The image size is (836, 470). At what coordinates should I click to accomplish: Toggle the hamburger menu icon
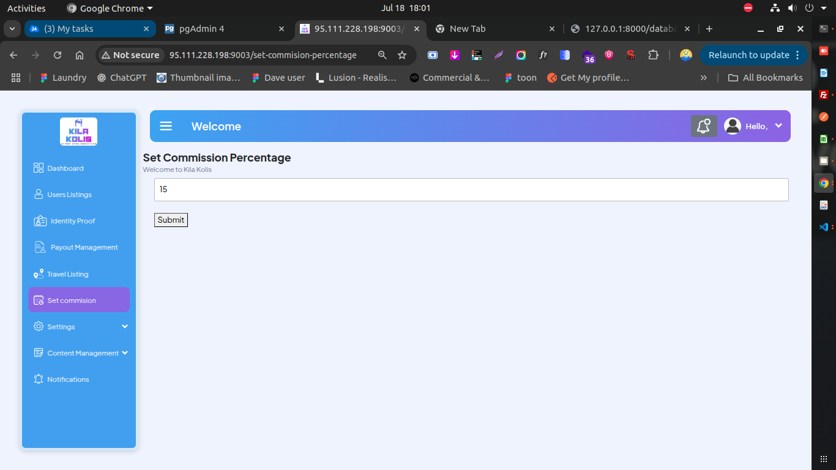point(166,126)
